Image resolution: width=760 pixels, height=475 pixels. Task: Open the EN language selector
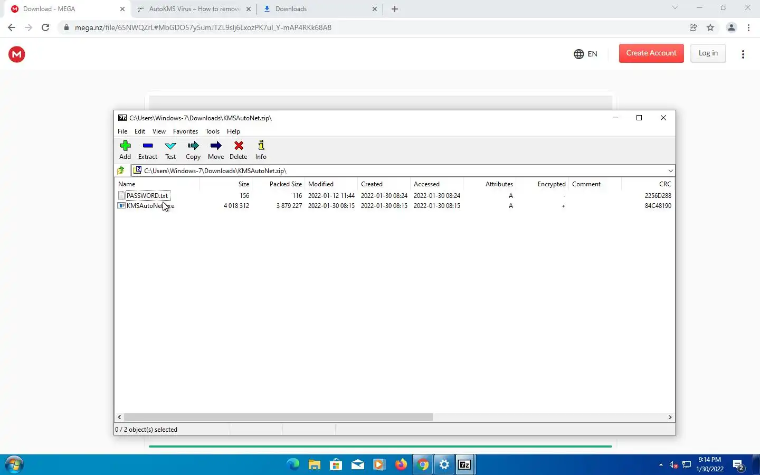click(x=586, y=54)
